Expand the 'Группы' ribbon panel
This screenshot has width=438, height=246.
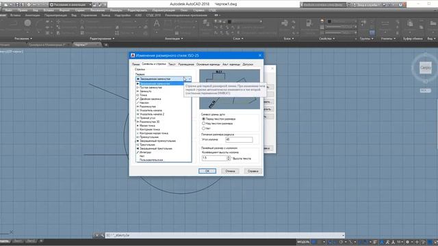coord(367,39)
